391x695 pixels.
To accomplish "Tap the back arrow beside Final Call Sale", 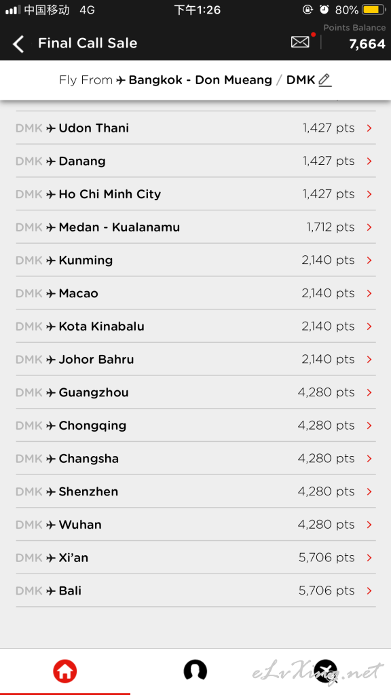I will [18, 44].
